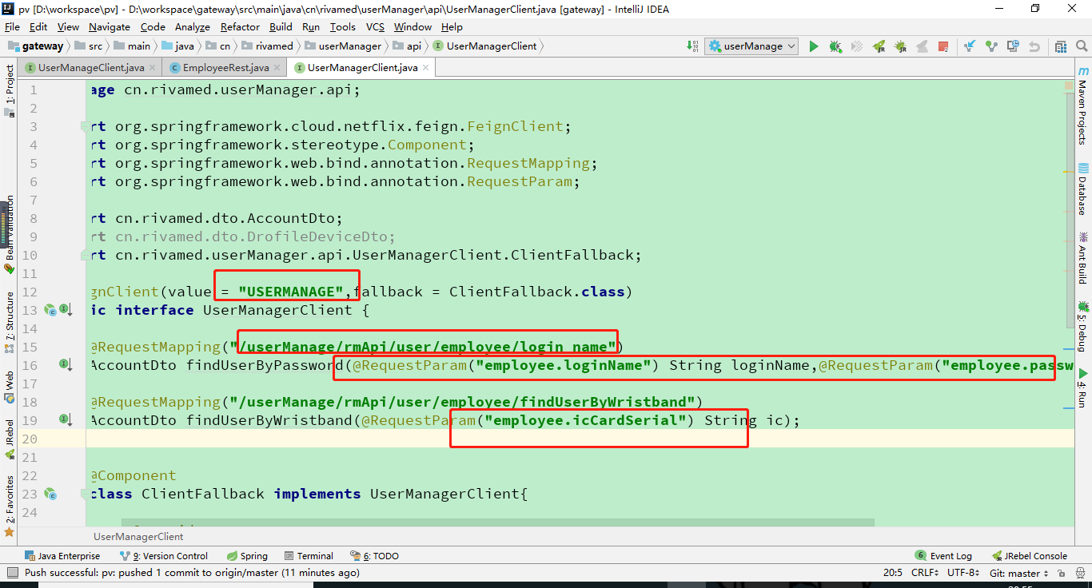Open the Analyze menu
Image resolution: width=1092 pixels, height=588 pixels.
[193, 27]
